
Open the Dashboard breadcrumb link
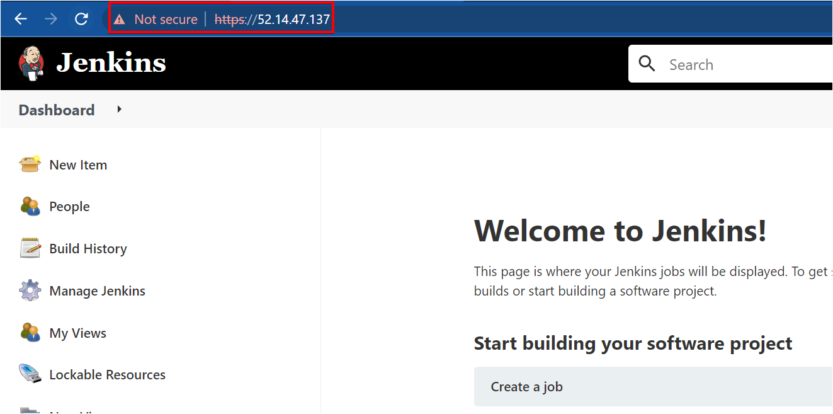point(57,110)
